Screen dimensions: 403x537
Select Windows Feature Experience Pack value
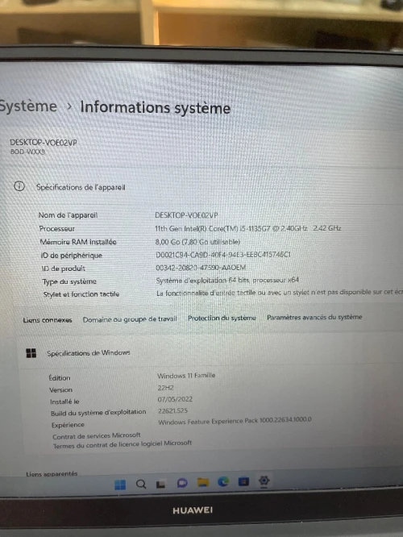point(235,421)
